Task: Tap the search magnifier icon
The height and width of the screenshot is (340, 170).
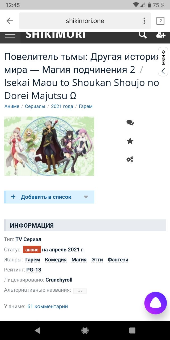Action: (143, 35)
